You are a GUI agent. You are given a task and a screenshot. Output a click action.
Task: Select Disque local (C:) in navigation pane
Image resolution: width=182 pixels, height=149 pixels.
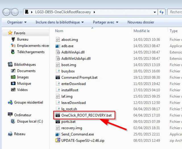[x=30, y=121]
